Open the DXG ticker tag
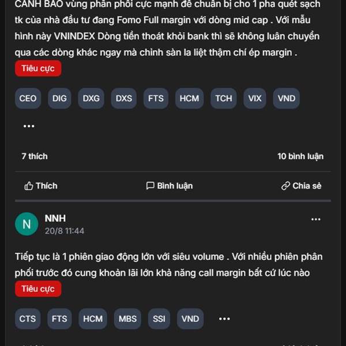Viewport: 346px width, 346px height. click(x=91, y=99)
